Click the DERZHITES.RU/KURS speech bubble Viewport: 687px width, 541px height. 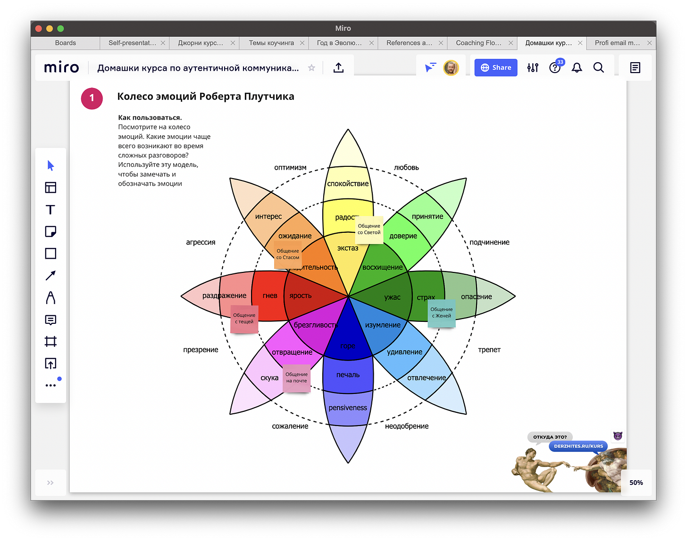tap(578, 446)
